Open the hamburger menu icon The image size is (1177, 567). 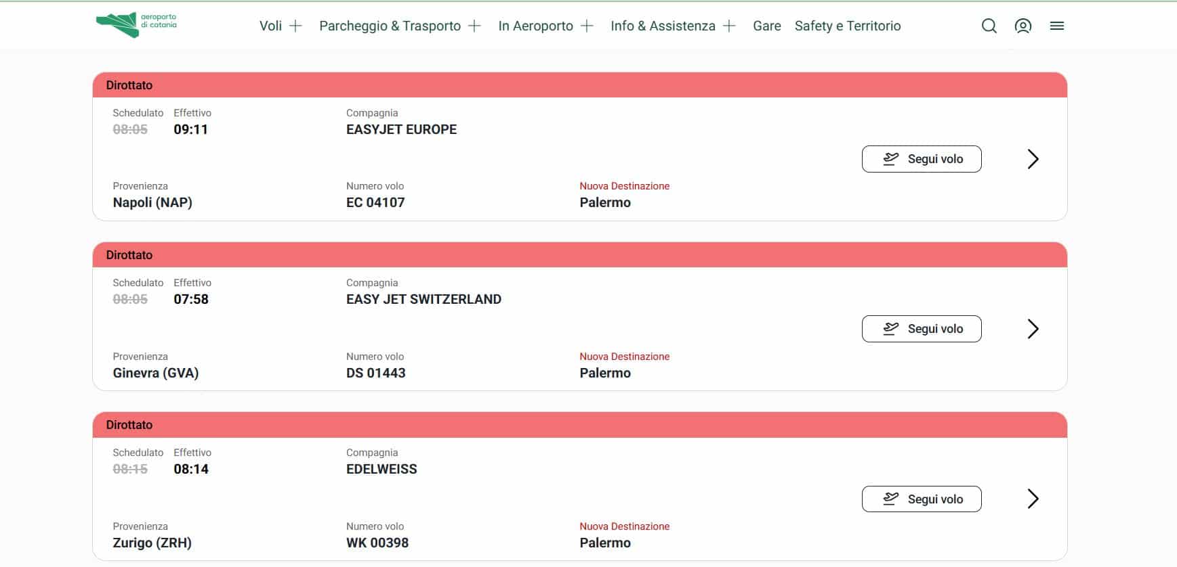pos(1057,26)
